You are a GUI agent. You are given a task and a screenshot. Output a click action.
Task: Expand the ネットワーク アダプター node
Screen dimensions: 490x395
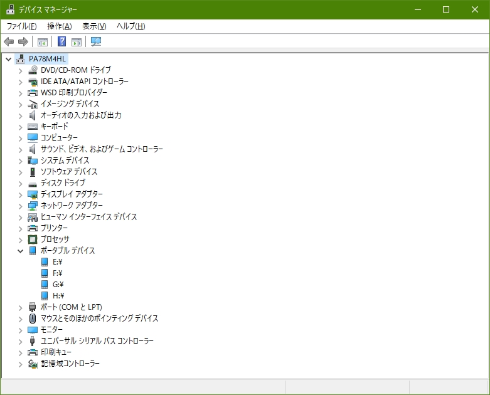(x=20, y=206)
